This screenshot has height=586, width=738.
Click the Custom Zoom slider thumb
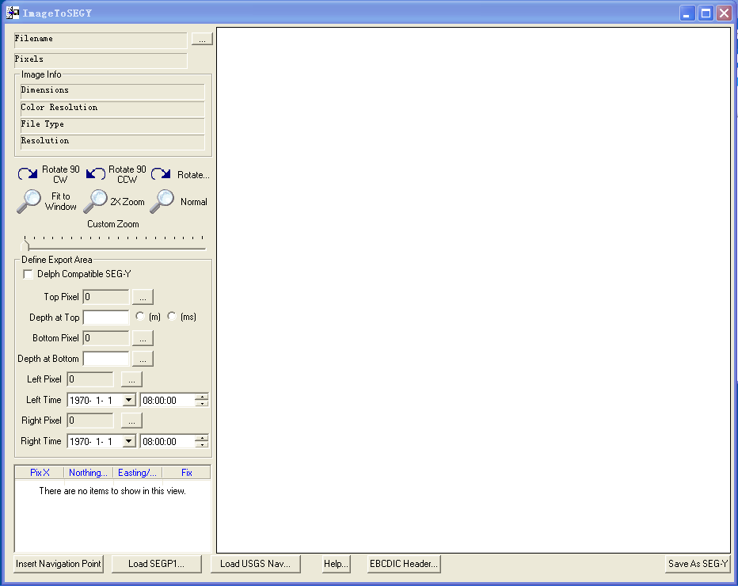pos(25,244)
